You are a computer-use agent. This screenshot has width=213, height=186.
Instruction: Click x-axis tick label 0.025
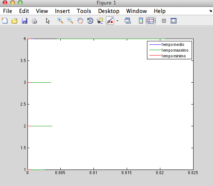click(193, 173)
